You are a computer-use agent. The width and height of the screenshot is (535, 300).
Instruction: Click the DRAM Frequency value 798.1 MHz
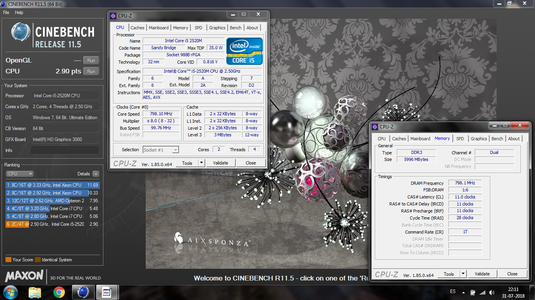coord(465,183)
